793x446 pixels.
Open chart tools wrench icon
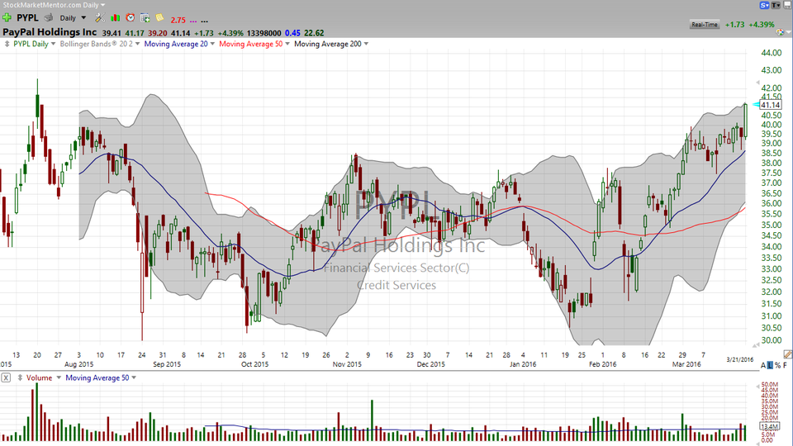(x=100, y=17)
